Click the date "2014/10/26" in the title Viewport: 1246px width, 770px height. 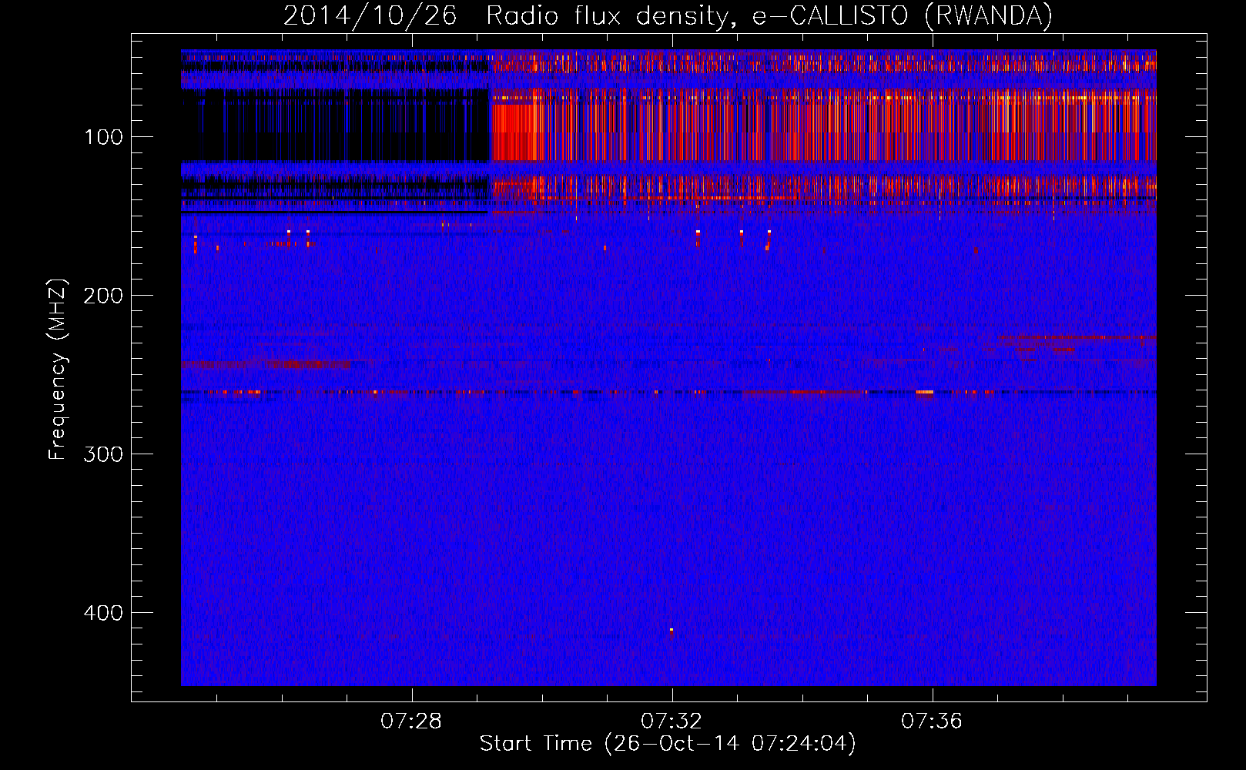point(370,15)
